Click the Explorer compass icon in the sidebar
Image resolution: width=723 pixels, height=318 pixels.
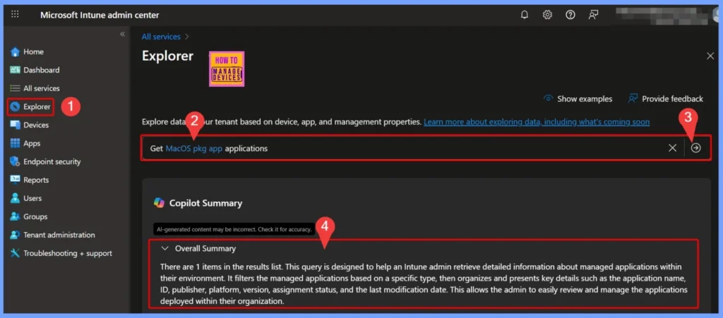tap(16, 106)
